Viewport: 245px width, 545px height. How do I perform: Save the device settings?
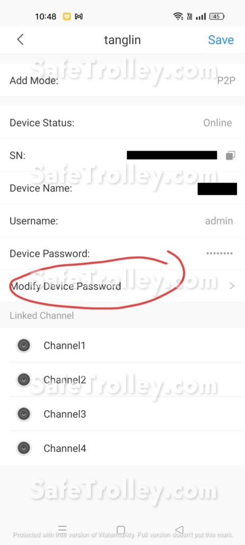point(221,39)
